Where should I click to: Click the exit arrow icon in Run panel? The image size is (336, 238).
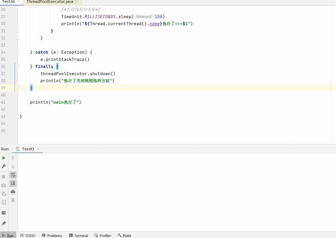[4, 202]
